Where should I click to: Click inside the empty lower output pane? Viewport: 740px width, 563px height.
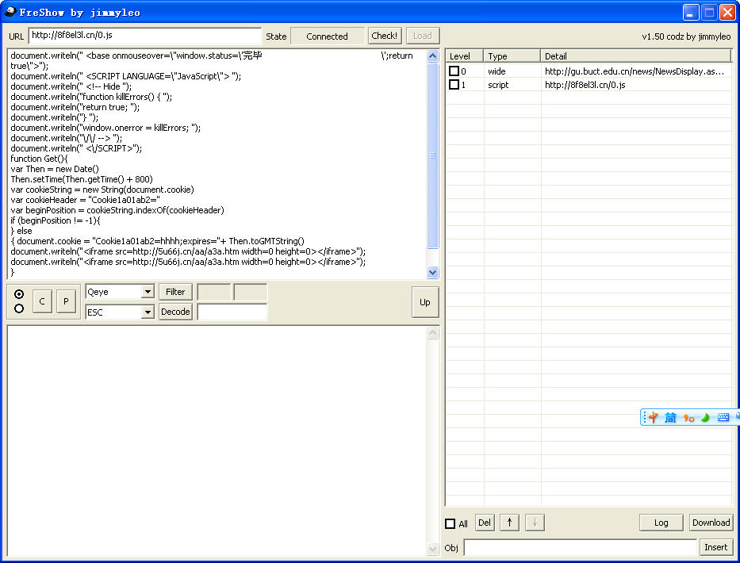click(217, 441)
